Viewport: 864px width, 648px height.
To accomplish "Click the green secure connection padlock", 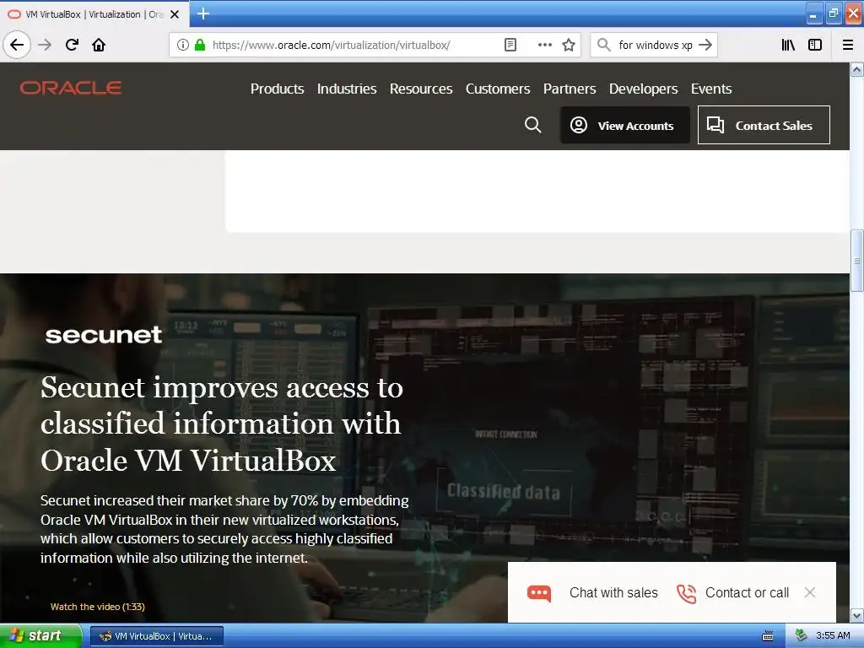I will pos(200,46).
